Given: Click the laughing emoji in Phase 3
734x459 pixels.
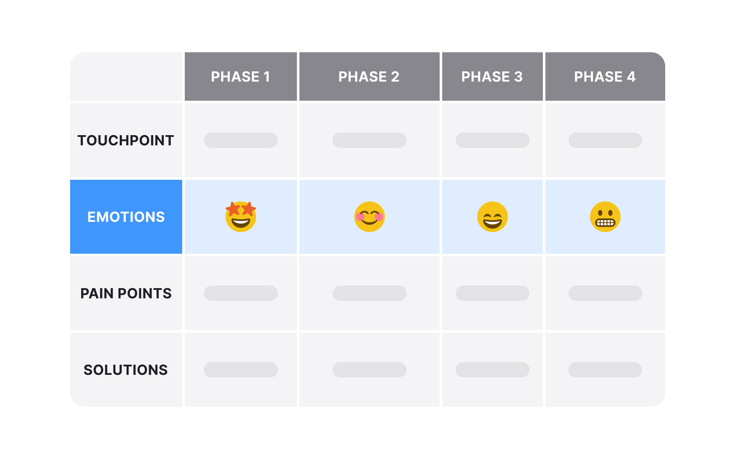Looking at the screenshot, I should pos(492,217).
